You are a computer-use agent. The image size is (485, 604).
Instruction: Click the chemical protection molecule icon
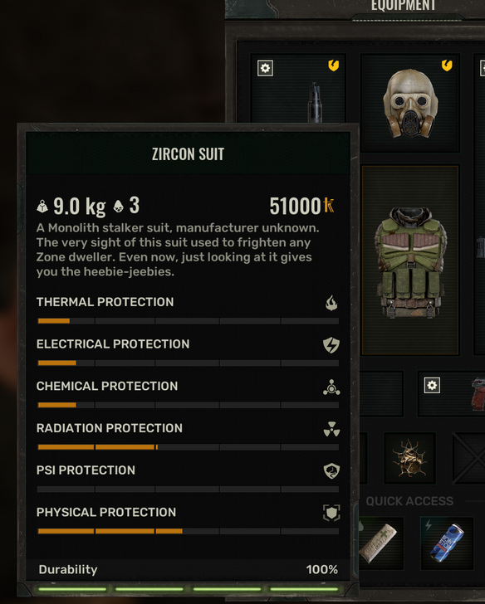pyautogui.click(x=331, y=387)
